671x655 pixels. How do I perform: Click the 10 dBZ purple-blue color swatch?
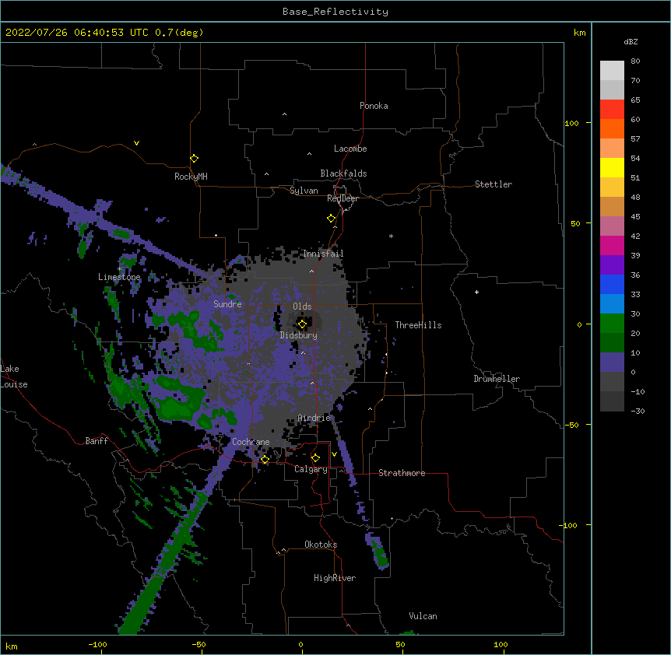tap(612, 363)
